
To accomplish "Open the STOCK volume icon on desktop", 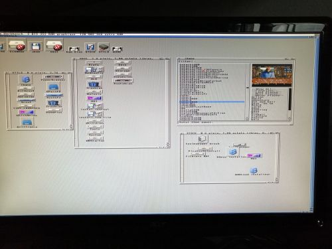I will pyautogui.click(x=90, y=47).
